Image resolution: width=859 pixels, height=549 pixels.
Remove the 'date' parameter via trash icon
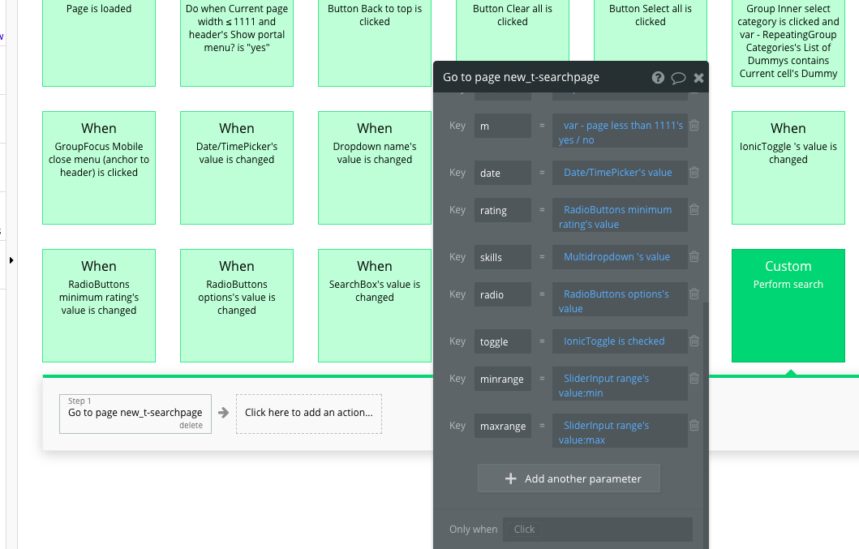694,173
